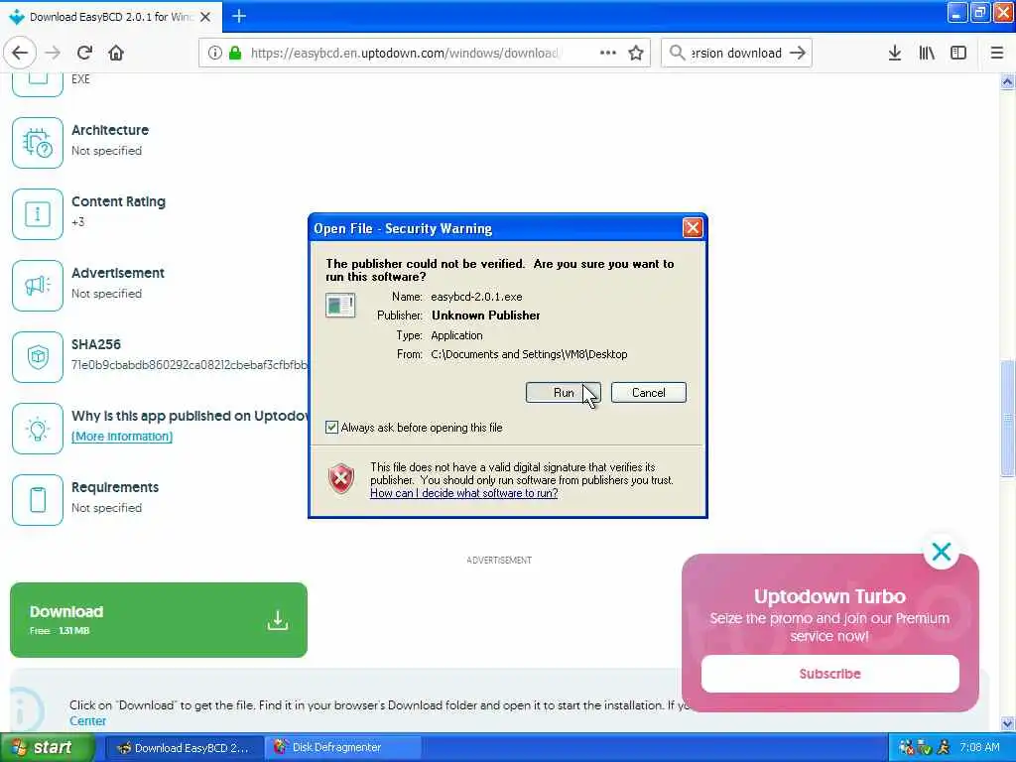Toggle the sidebar view icon
Viewport: 1016px width, 762px height.
pos(958,53)
